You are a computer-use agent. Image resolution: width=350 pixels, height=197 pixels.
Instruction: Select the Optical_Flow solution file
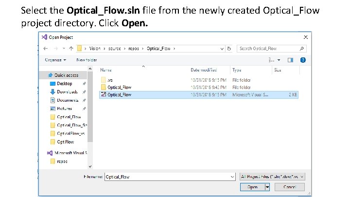tap(199, 95)
